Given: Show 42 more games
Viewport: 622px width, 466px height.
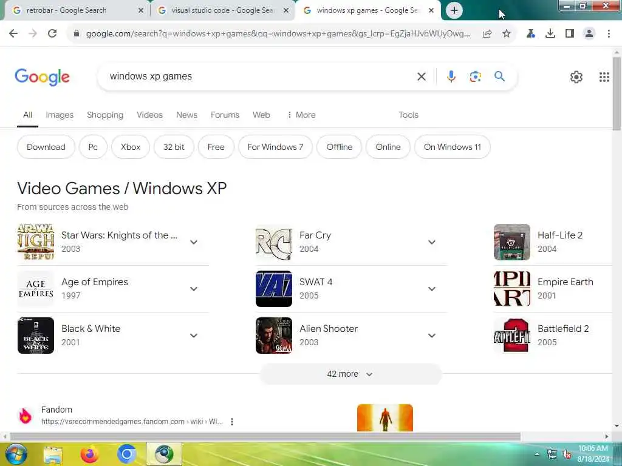Looking at the screenshot, I should 350,374.
